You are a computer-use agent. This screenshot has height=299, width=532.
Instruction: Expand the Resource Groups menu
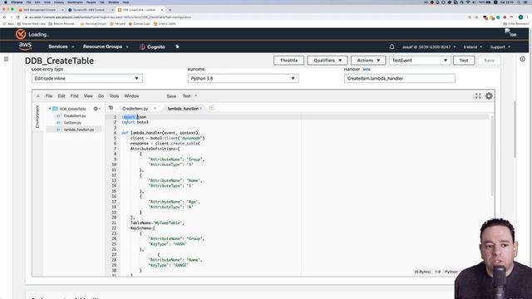106,47
